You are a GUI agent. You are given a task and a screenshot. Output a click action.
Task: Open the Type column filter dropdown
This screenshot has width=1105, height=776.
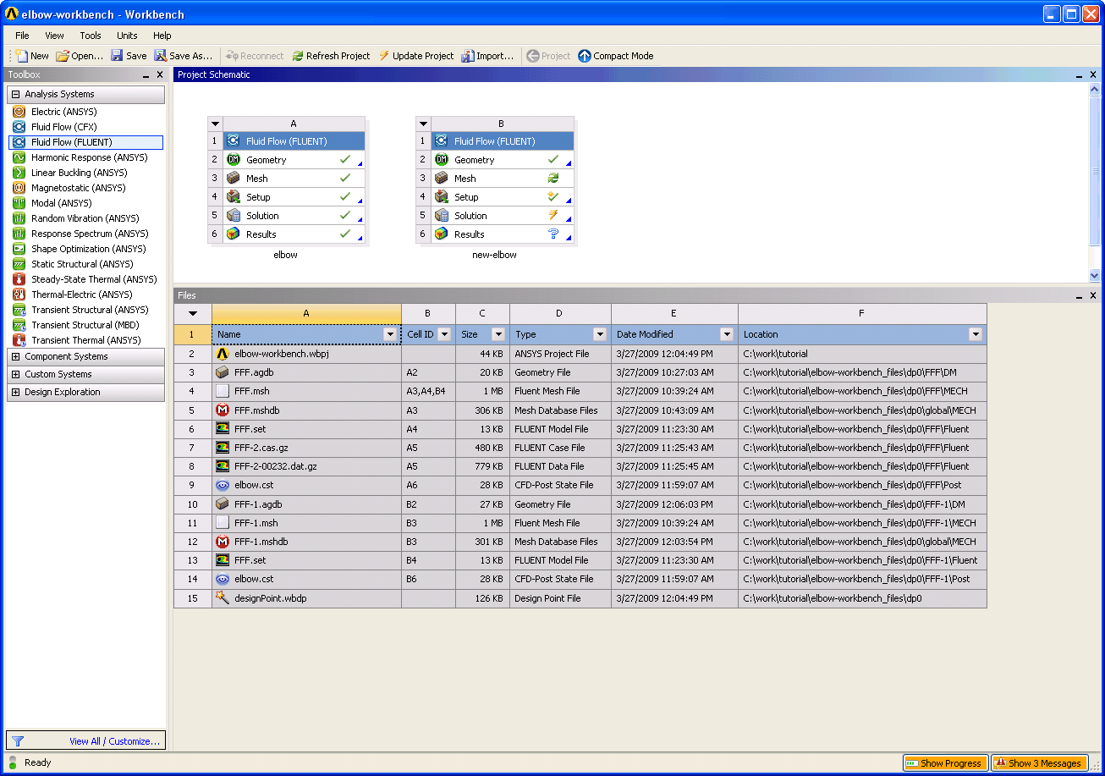[600, 334]
